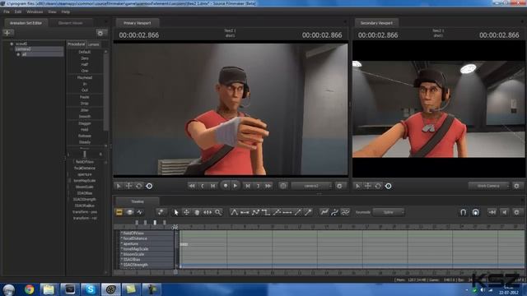Step back one frame
The height and width of the screenshot is (296, 527).
pyautogui.click(x=213, y=186)
